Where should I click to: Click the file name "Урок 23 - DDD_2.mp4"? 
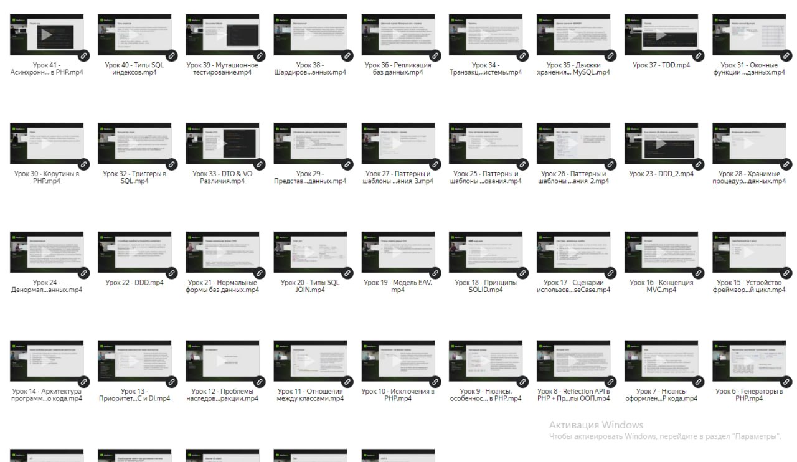(661, 174)
